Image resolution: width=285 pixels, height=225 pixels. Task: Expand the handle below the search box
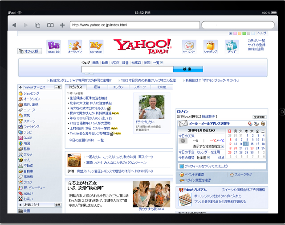coord(89,74)
